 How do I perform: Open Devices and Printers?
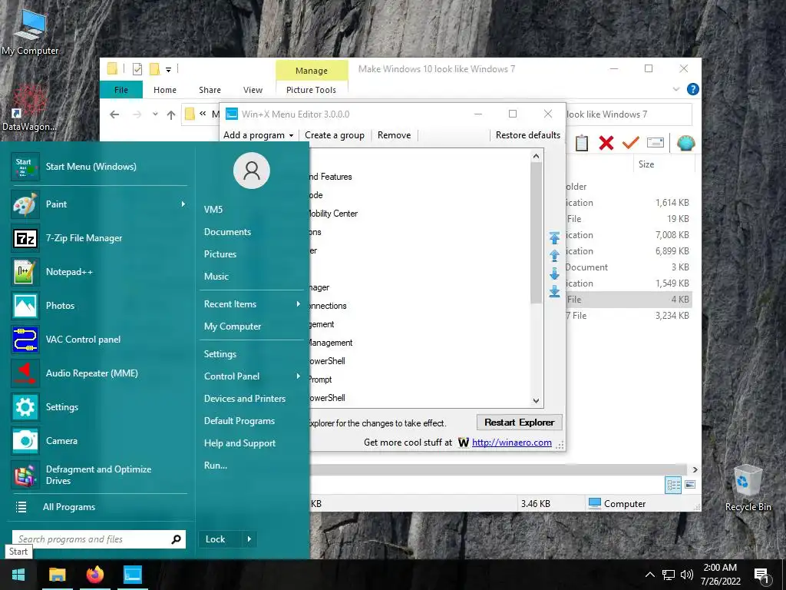[x=245, y=399]
